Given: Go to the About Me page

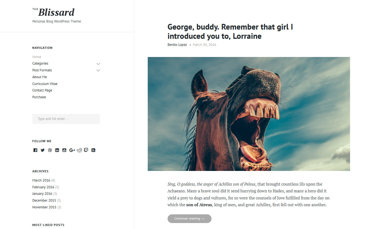Looking at the screenshot, I should coord(40,77).
